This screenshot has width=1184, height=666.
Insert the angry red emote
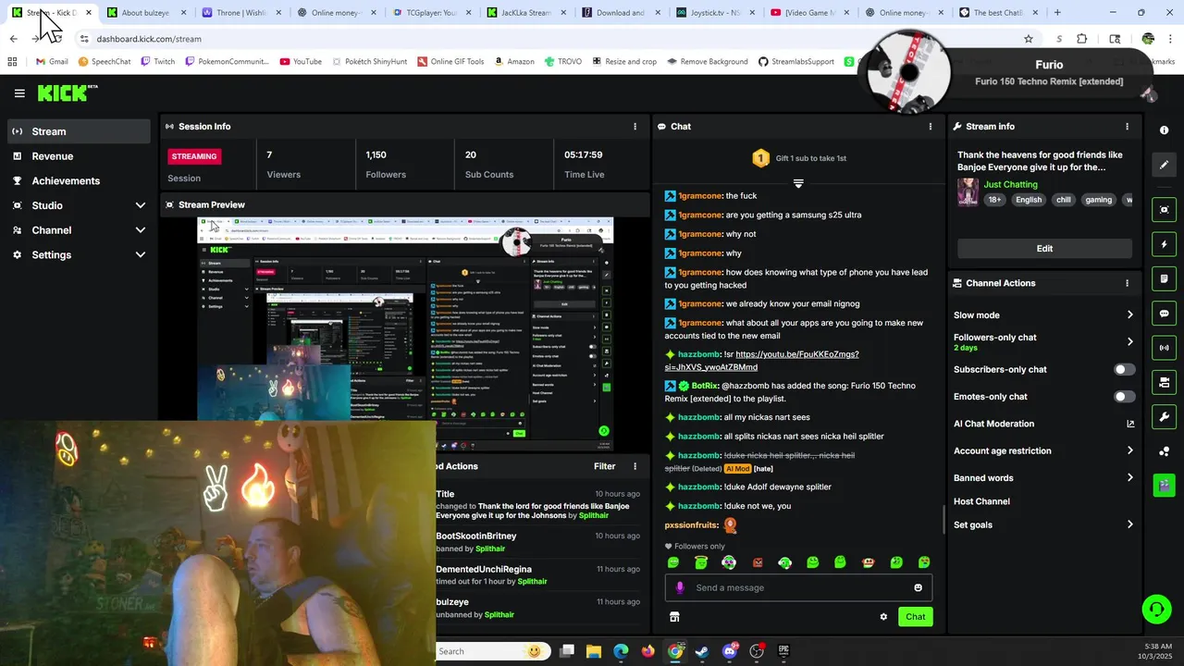pos(757,562)
